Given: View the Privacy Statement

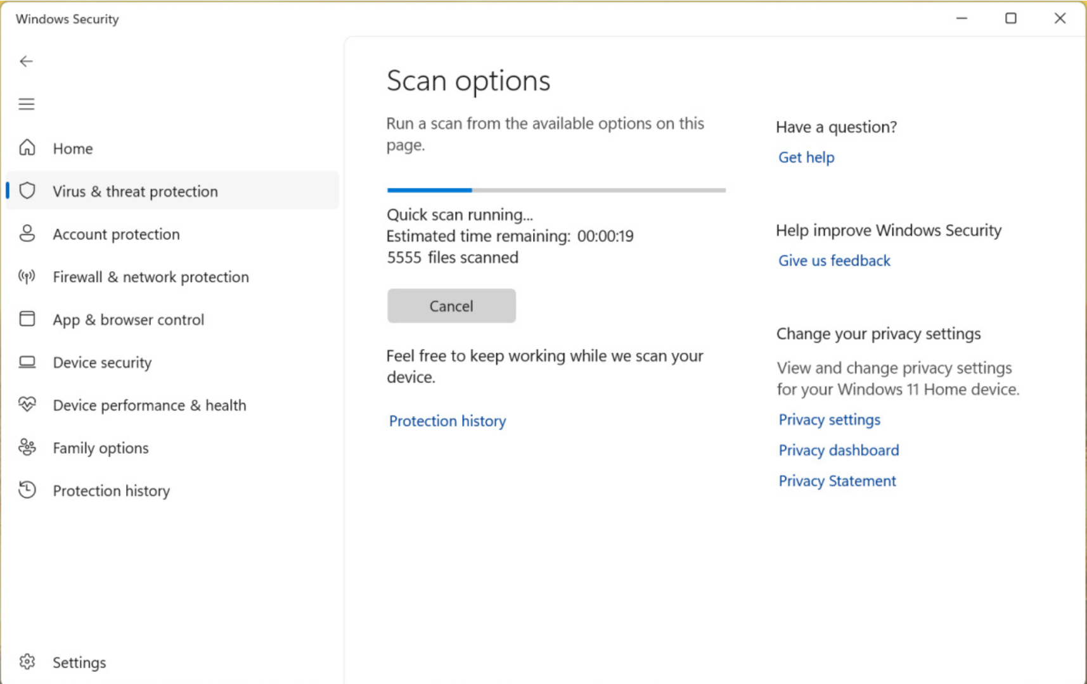Looking at the screenshot, I should pyautogui.click(x=837, y=481).
